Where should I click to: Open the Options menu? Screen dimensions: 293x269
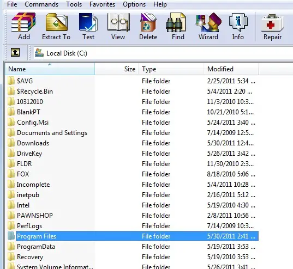(134, 4)
